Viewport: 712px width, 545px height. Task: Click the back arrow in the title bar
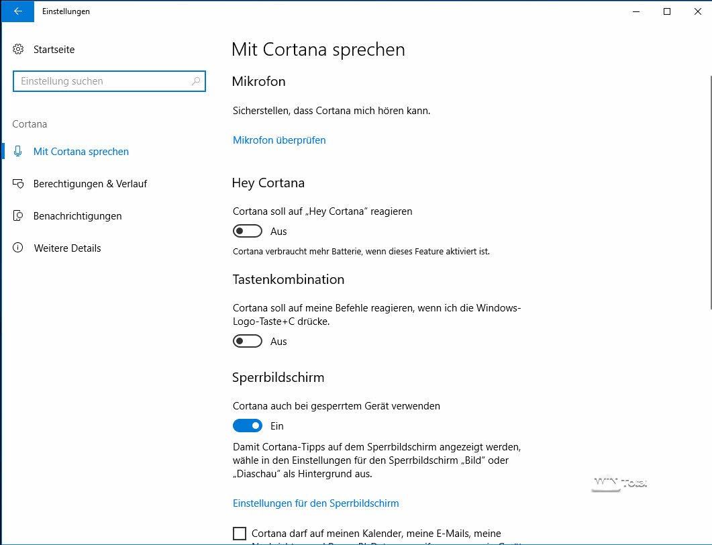(x=18, y=11)
